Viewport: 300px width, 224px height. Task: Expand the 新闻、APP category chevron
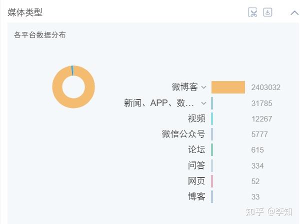coord(203,103)
